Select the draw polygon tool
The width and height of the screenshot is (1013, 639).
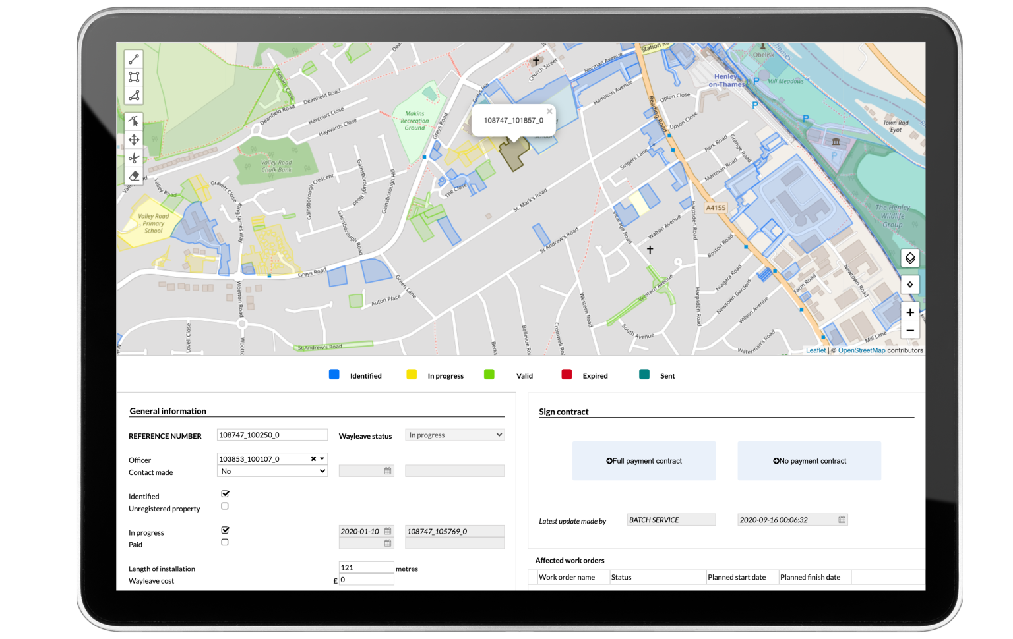(x=134, y=96)
